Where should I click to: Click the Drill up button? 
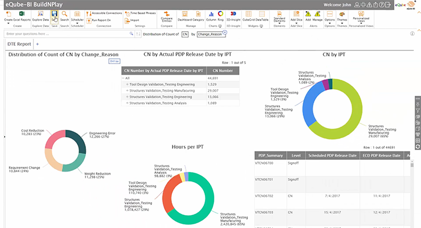click(x=114, y=61)
